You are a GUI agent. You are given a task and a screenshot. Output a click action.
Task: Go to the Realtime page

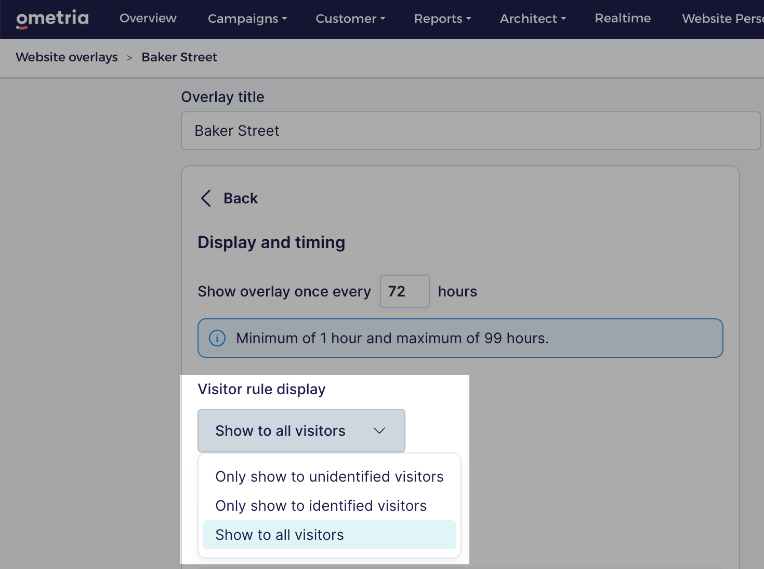(x=623, y=18)
